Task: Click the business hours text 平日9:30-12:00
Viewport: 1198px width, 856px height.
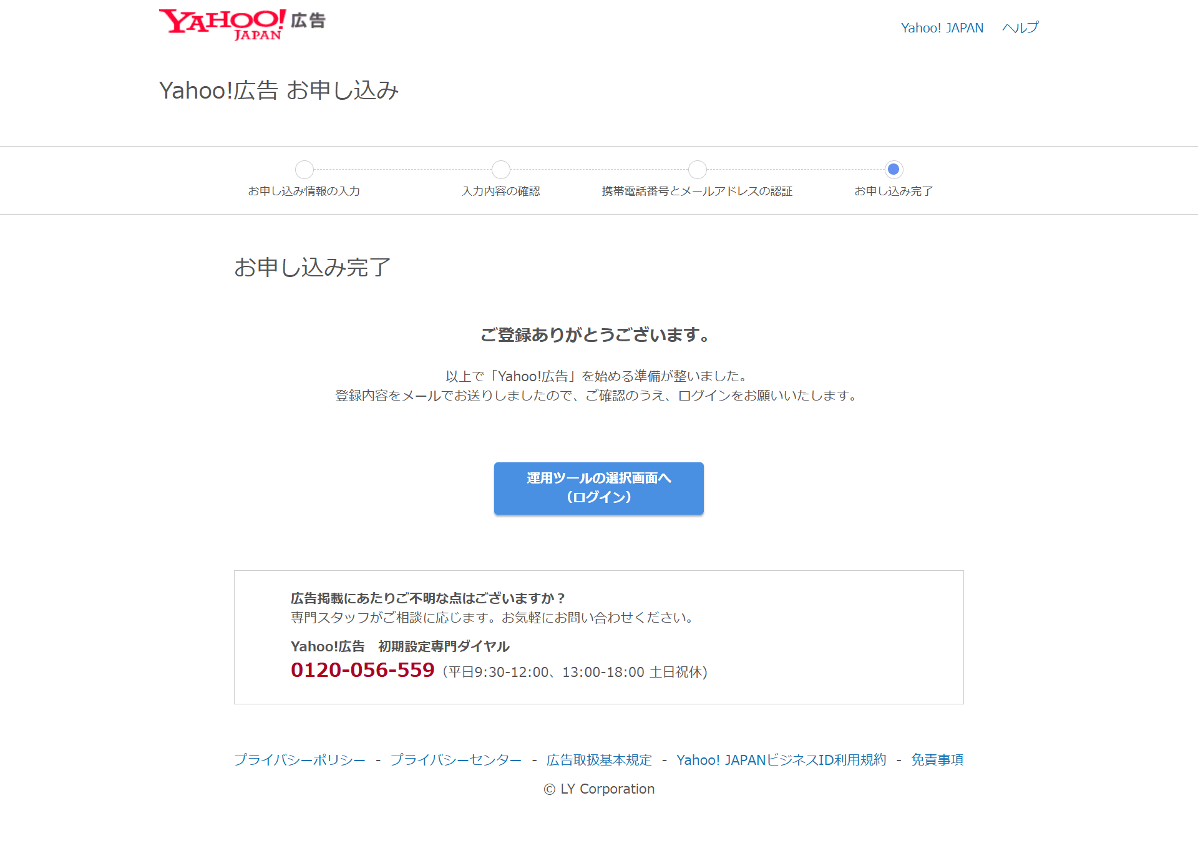Action: (x=498, y=672)
